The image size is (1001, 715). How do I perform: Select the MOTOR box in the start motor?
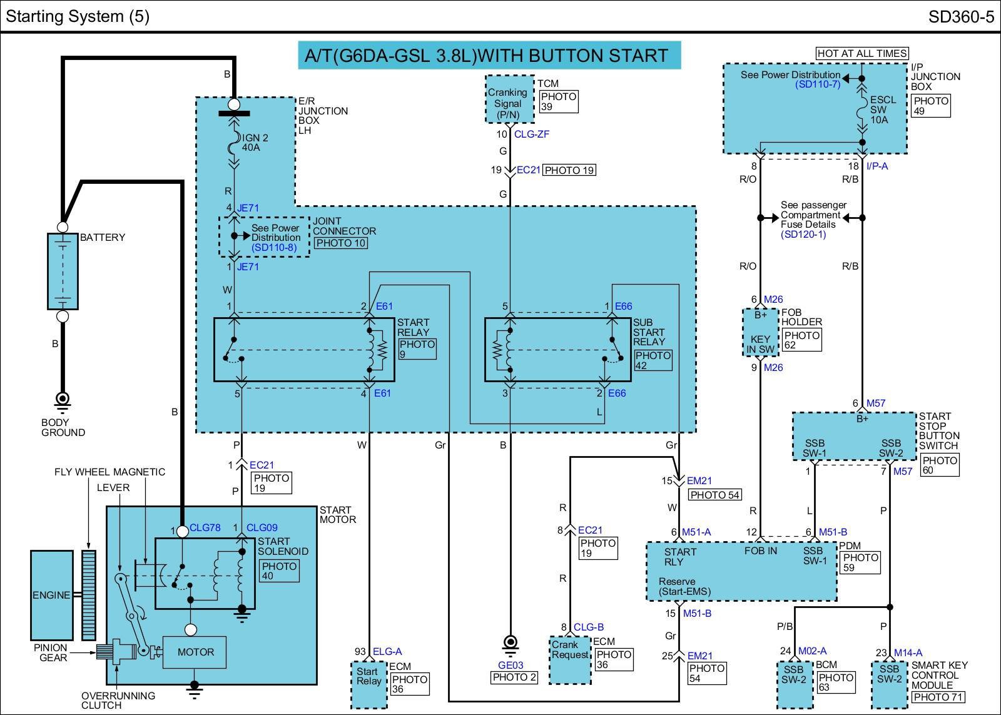click(x=195, y=652)
